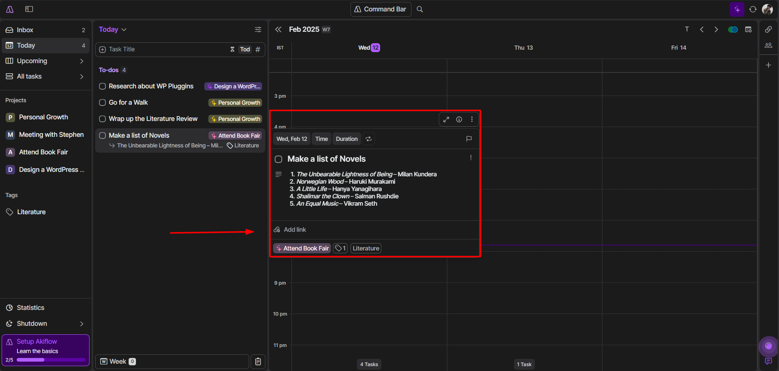Click the Akiflow logo icon
Screen dimensions: 779x371
pyautogui.click(x=10, y=9)
